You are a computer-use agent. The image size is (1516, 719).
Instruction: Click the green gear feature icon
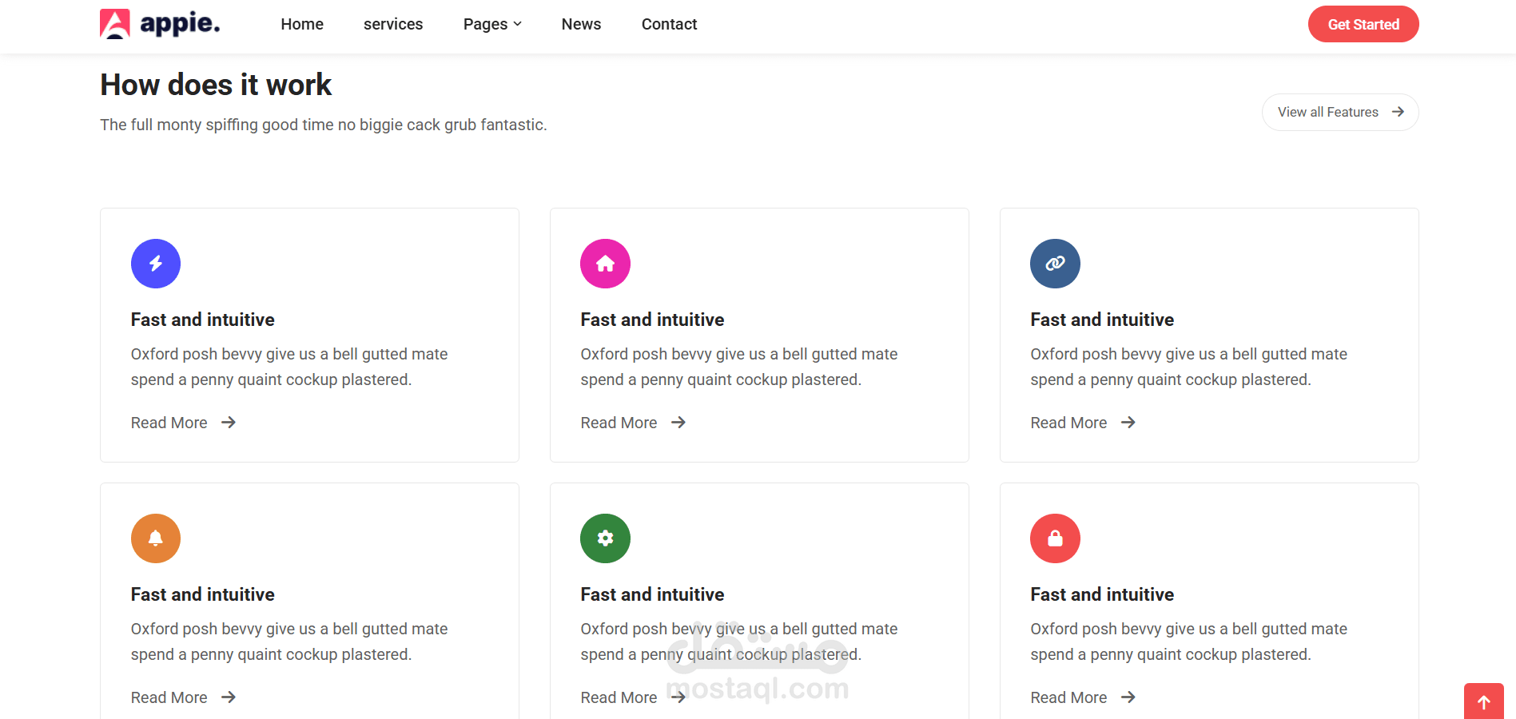[605, 538]
